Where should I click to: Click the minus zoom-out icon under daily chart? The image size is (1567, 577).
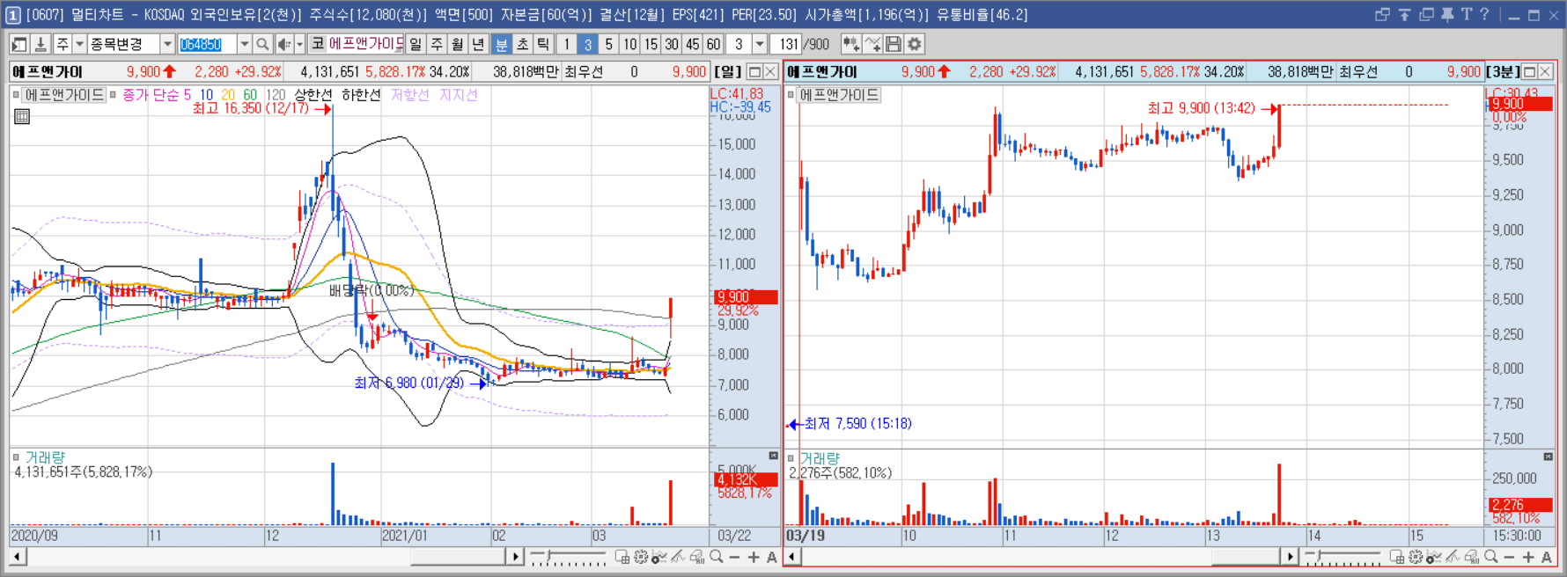[734, 557]
